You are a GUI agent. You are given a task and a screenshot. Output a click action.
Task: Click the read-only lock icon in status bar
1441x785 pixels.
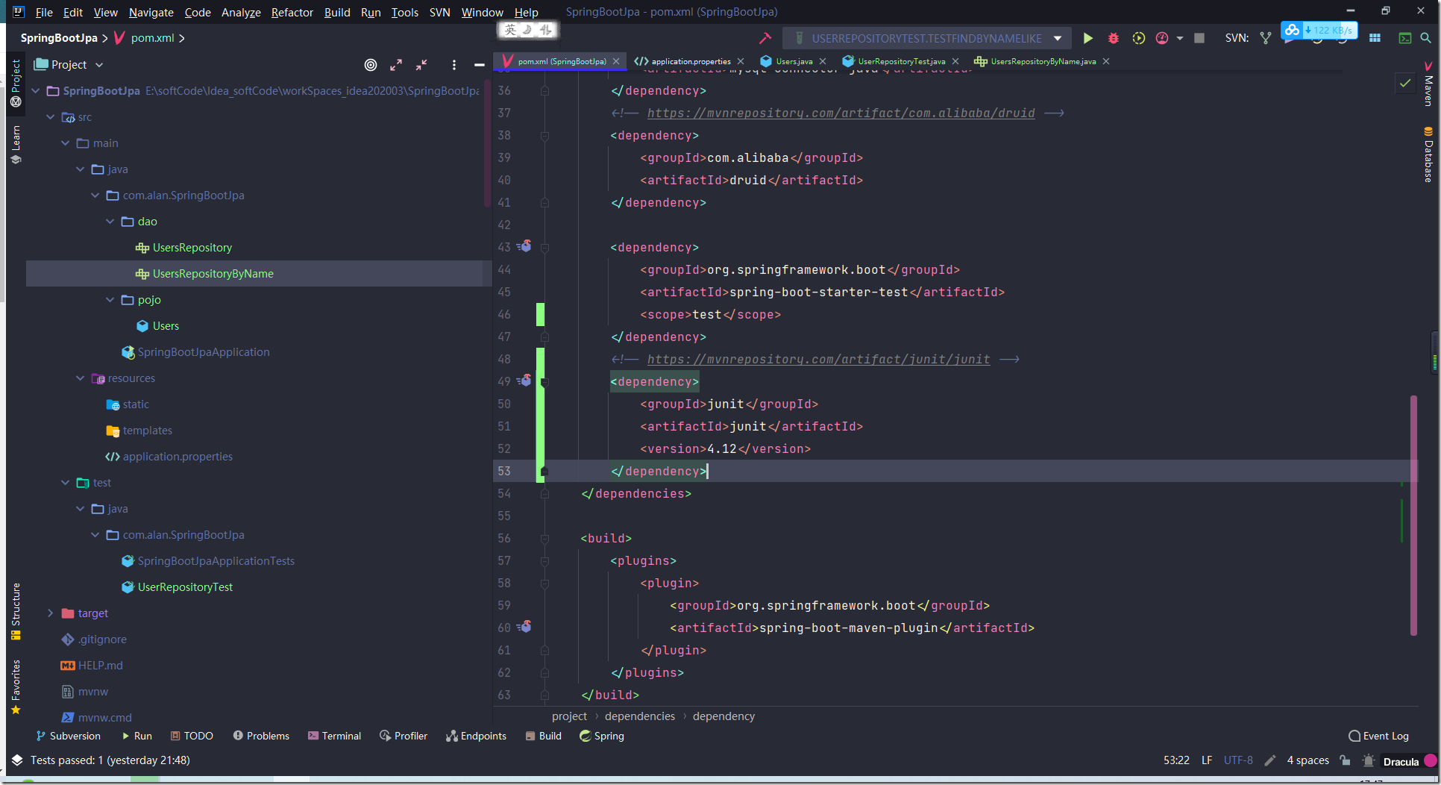1345,760
